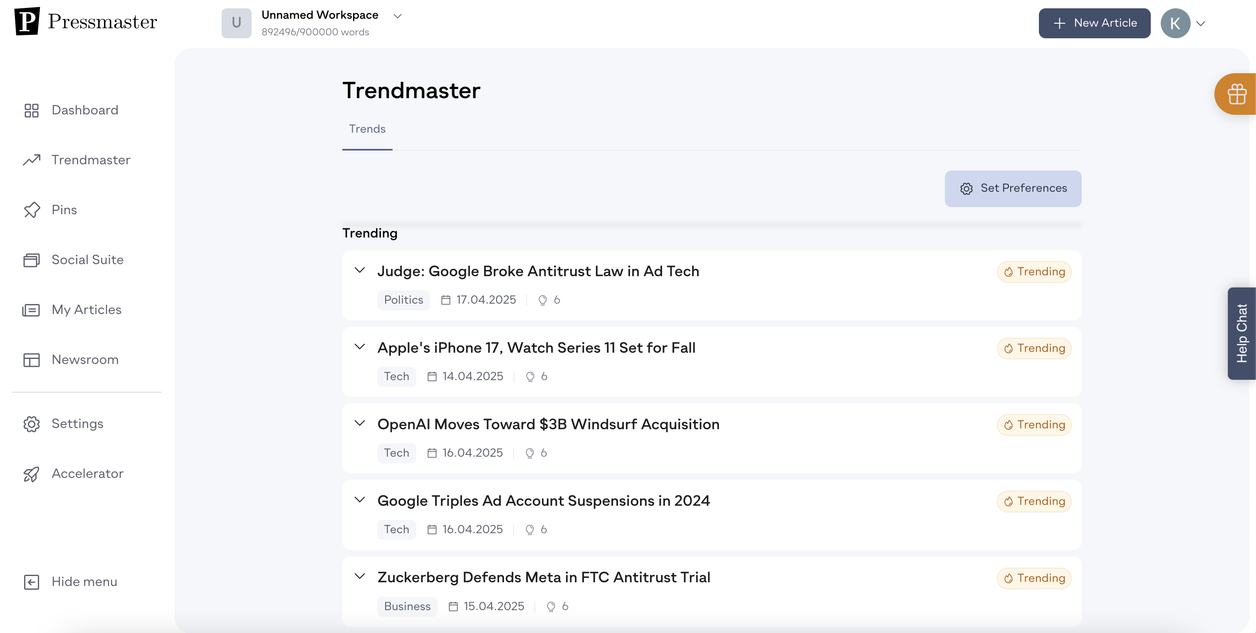Click the New Article button
This screenshot has width=1256, height=633.
click(x=1094, y=23)
